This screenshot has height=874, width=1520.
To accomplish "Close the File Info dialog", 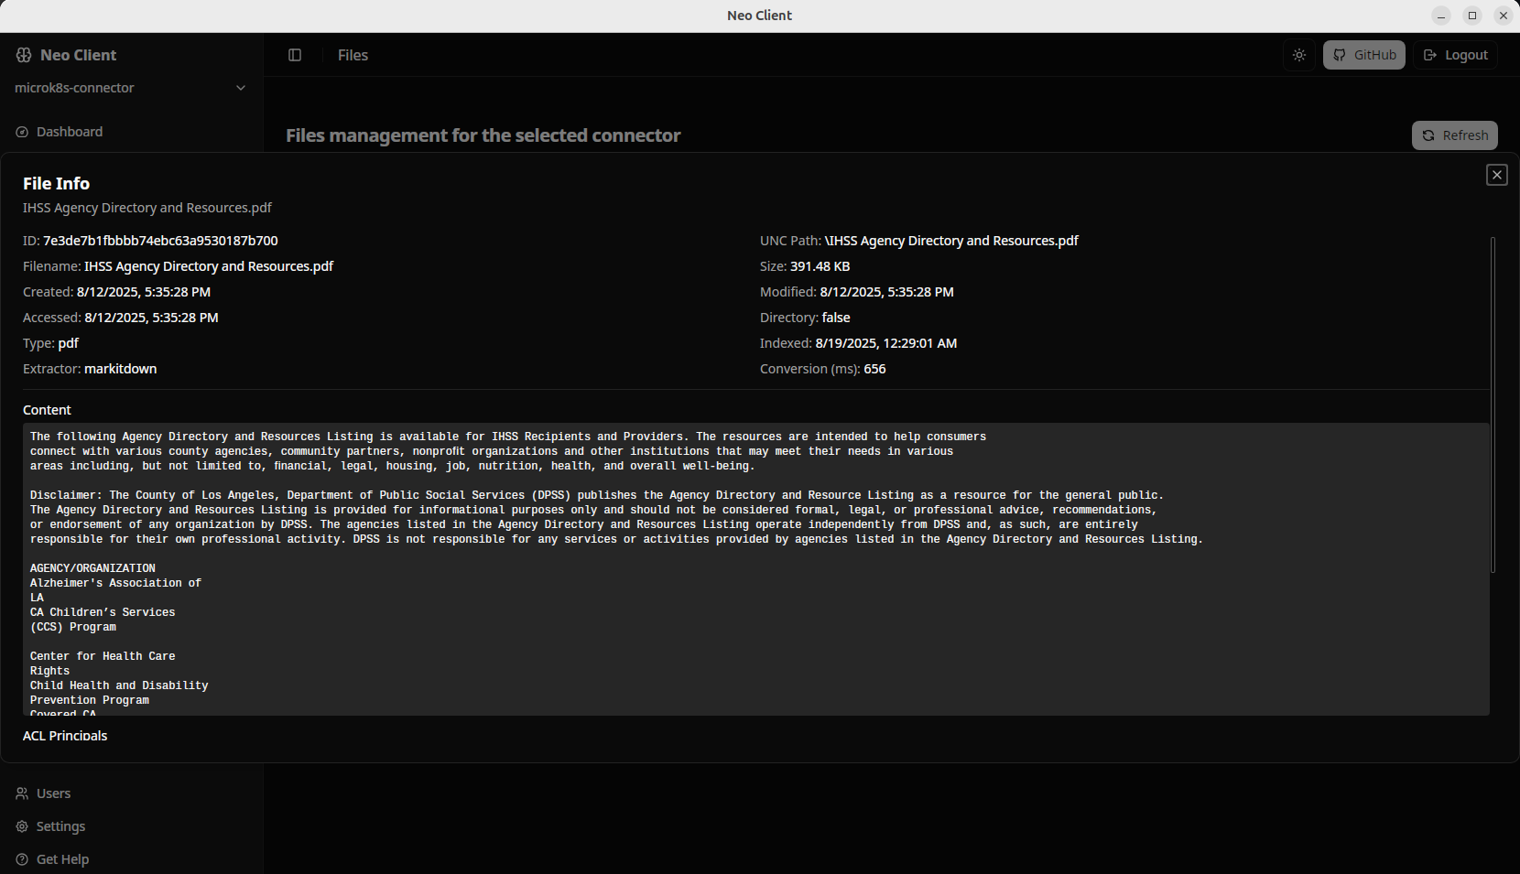I will click(x=1497, y=174).
